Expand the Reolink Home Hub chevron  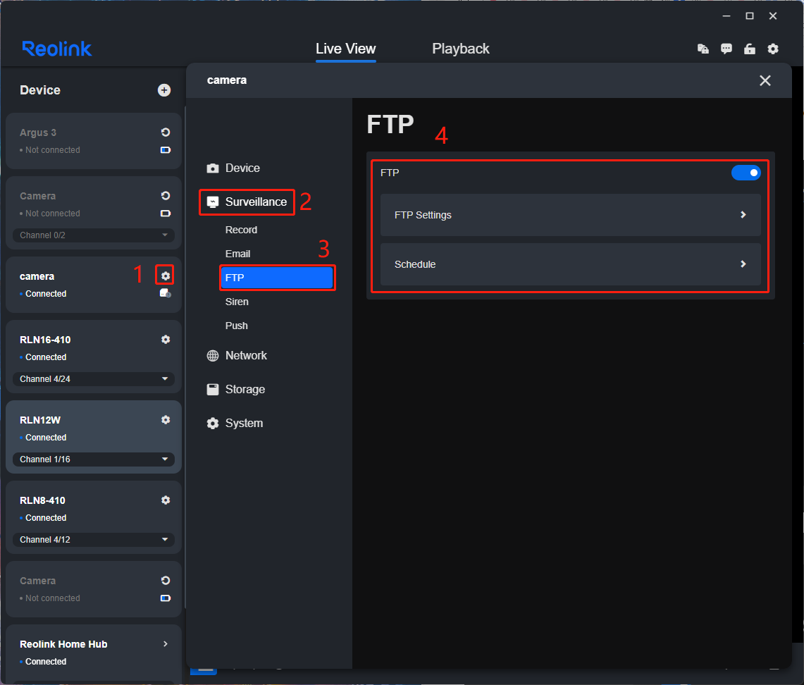[x=165, y=644]
